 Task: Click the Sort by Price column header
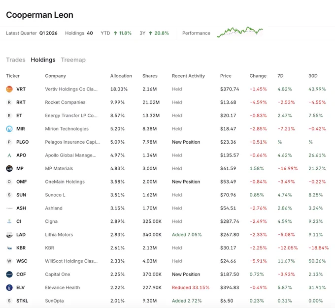pos(226,76)
